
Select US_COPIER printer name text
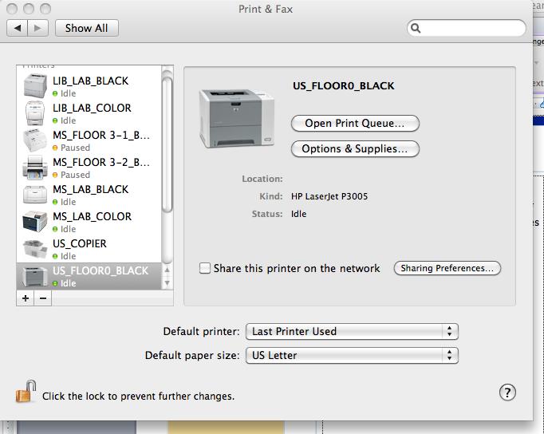pyautogui.click(x=80, y=243)
